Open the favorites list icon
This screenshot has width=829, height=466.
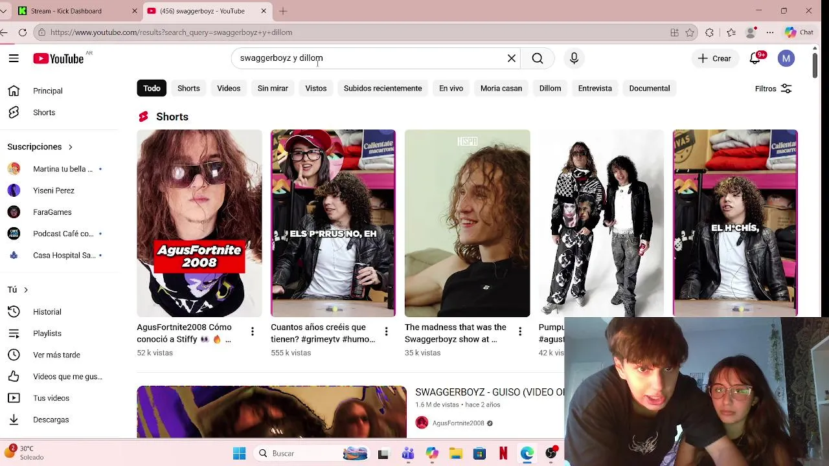click(731, 32)
